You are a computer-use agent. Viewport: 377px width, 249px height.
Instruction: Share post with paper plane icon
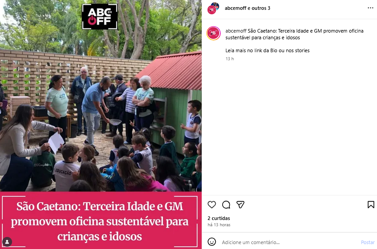[241, 205]
